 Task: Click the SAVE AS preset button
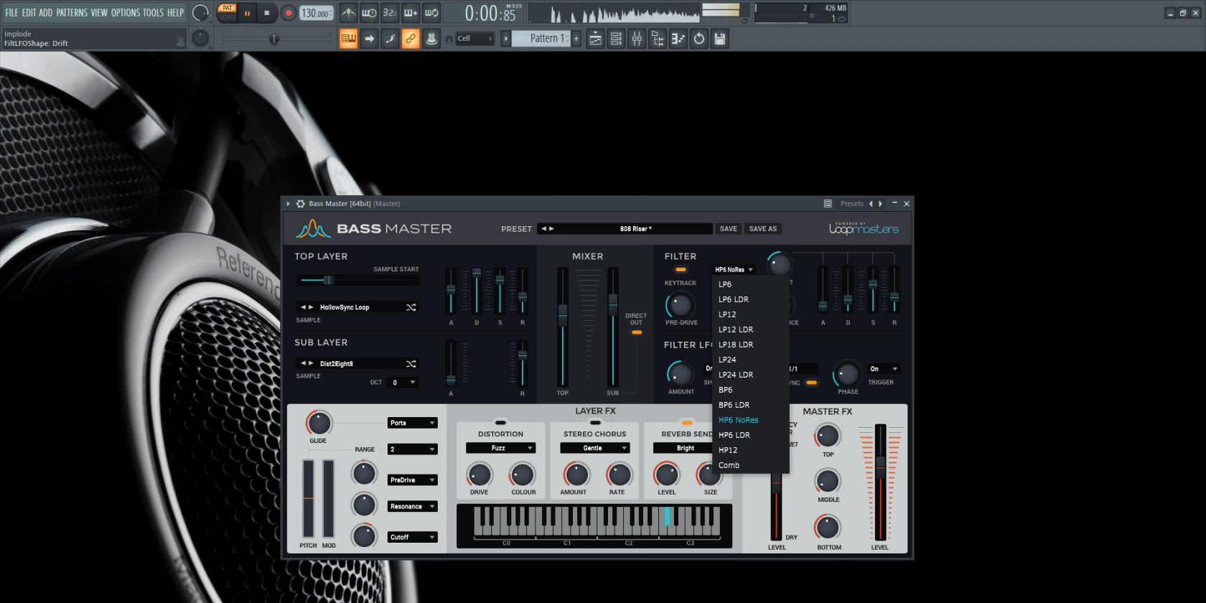(762, 229)
